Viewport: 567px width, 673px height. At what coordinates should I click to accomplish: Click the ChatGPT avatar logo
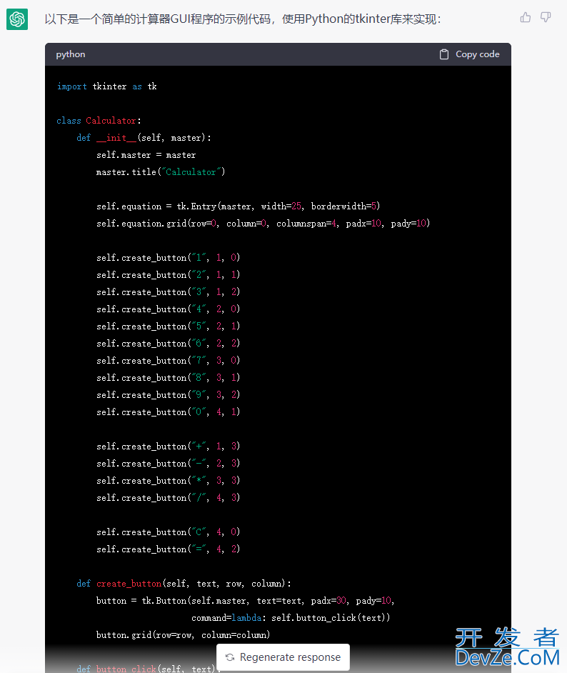[x=17, y=19]
